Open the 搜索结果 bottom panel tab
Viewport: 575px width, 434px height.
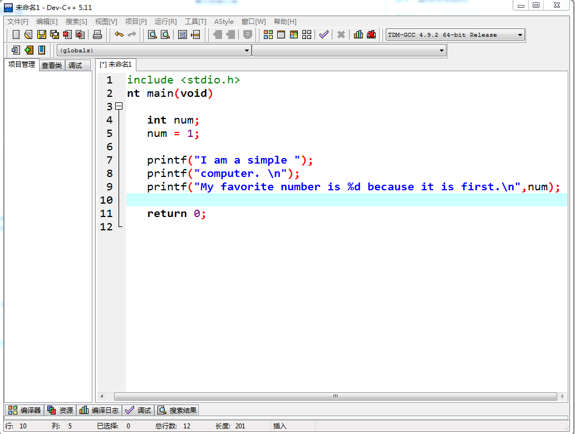click(178, 410)
